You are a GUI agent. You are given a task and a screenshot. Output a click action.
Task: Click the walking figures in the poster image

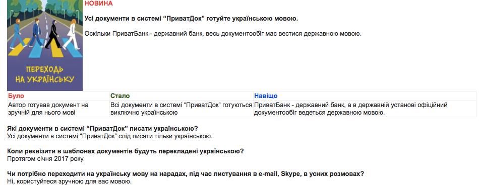click(44, 34)
